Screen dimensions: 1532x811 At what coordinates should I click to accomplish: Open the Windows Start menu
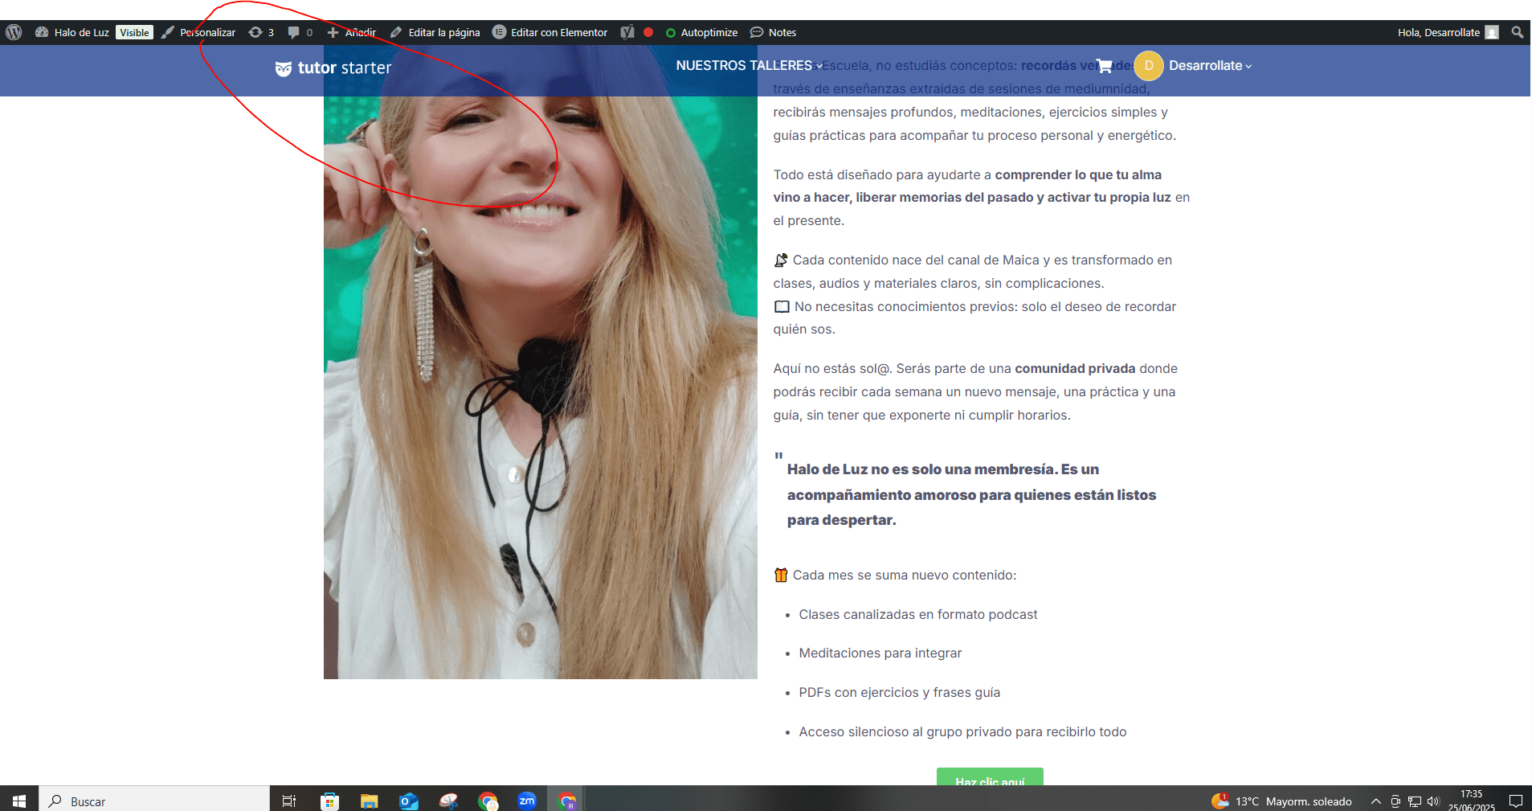pyautogui.click(x=19, y=801)
